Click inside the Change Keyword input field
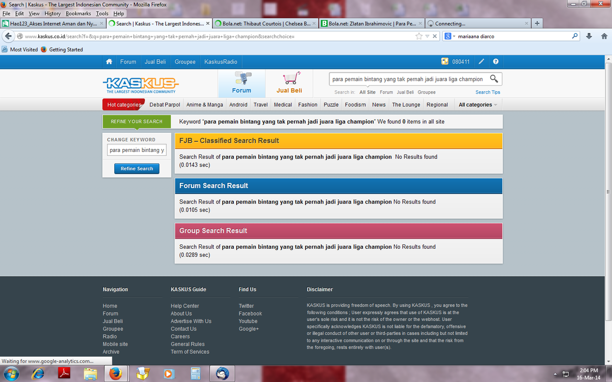The height and width of the screenshot is (382, 612). point(137,150)
